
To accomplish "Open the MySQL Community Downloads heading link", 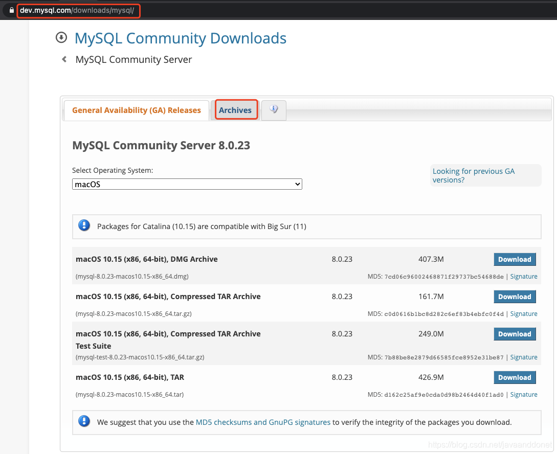I will point(181,38).
